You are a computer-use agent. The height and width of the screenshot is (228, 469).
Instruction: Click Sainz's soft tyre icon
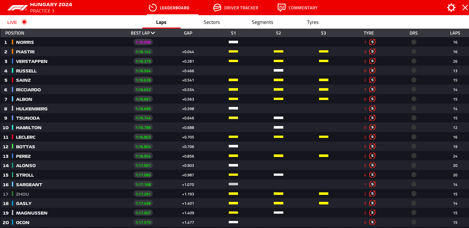click(372, 80)
